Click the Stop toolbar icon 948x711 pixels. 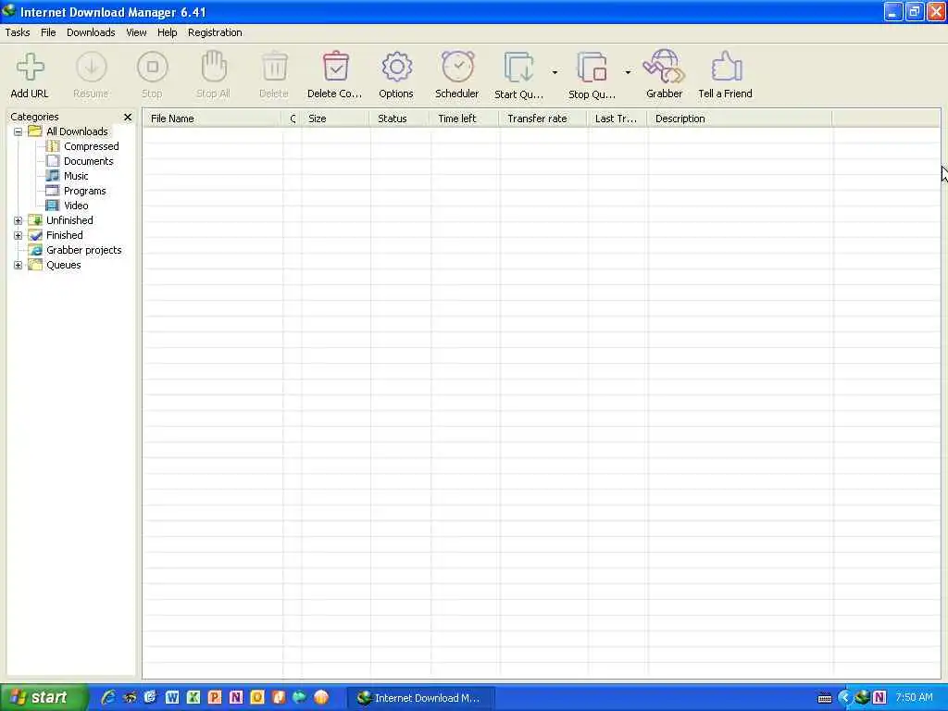pos(153,67)
